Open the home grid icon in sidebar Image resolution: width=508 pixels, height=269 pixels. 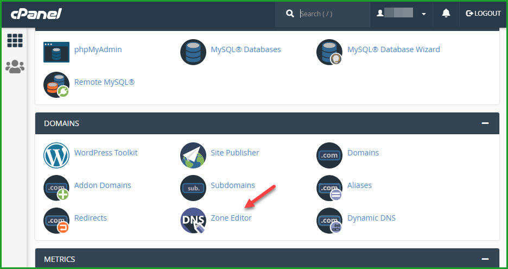[15, 41]
